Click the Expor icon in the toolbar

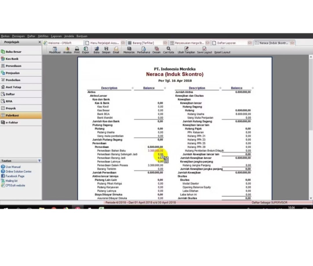[86, 50]
